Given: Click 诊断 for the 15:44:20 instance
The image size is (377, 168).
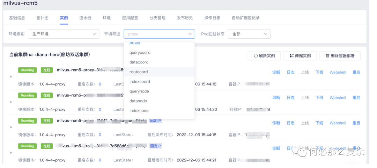Looking at the screenshot, I should [x=276, y=98].
